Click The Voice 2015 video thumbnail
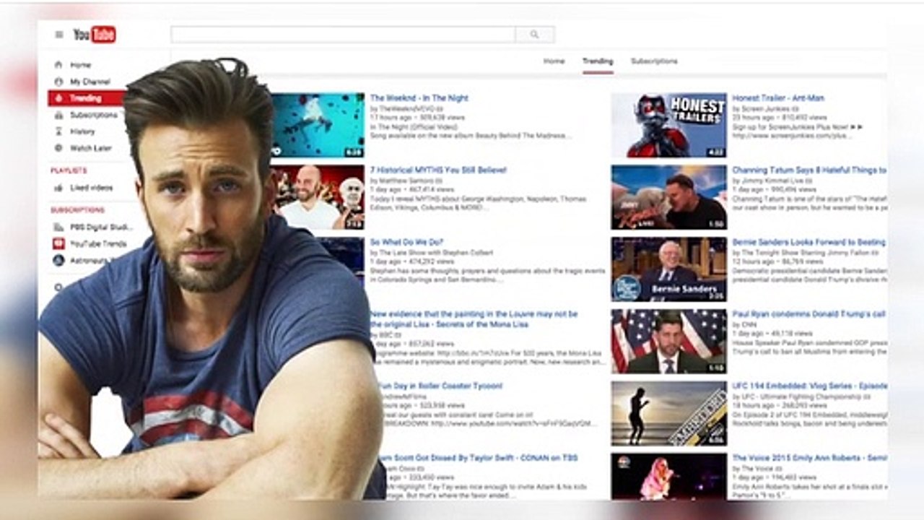This screenshot has width=924, height=520. click(669, 476)
